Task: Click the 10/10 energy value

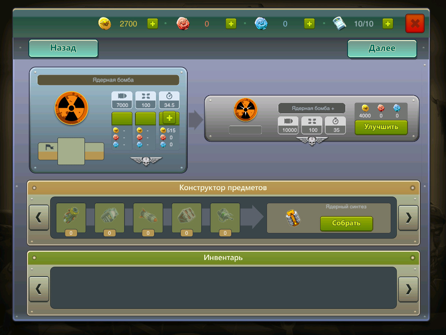Action: click(x=364, y=24)
